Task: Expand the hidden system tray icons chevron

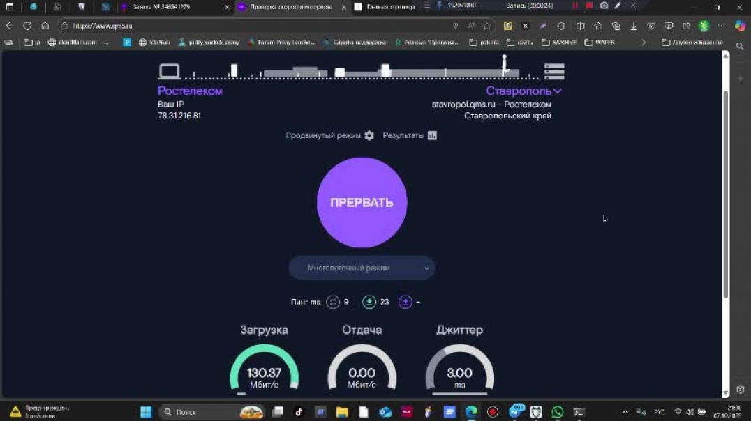Action: click(625, 412)
